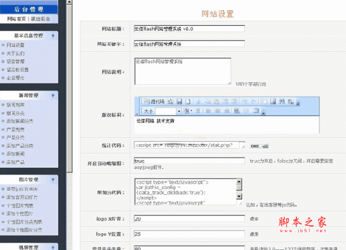
Task: Open the font size dropdown in editor
Action: coord(179,111)
